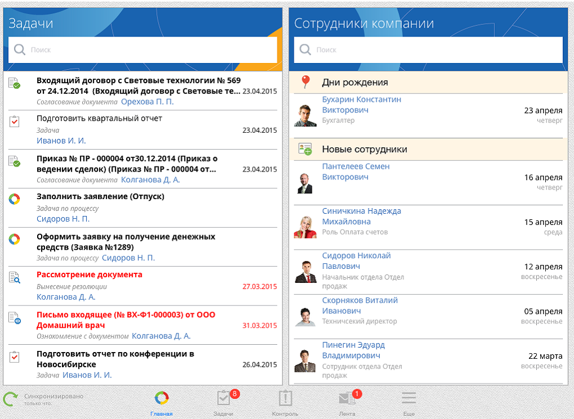Viewport: 574px width, 419px height.
Task: Click the review icon beside Рассмотрение документа
Action: click(14, 278)
